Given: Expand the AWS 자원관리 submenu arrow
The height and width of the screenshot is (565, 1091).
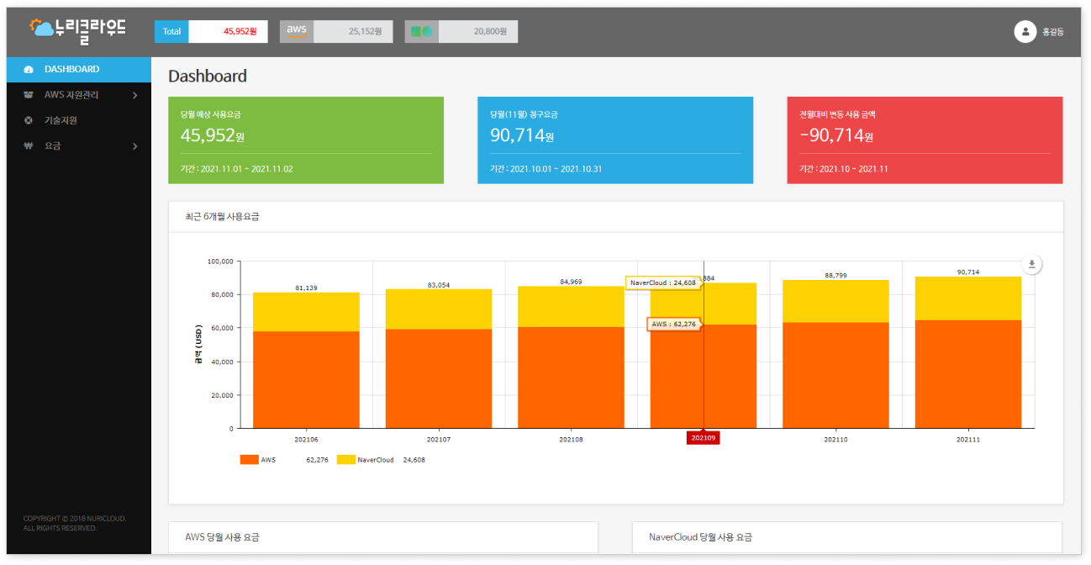Looking at the screenshot, I should [x=135, y=95].
